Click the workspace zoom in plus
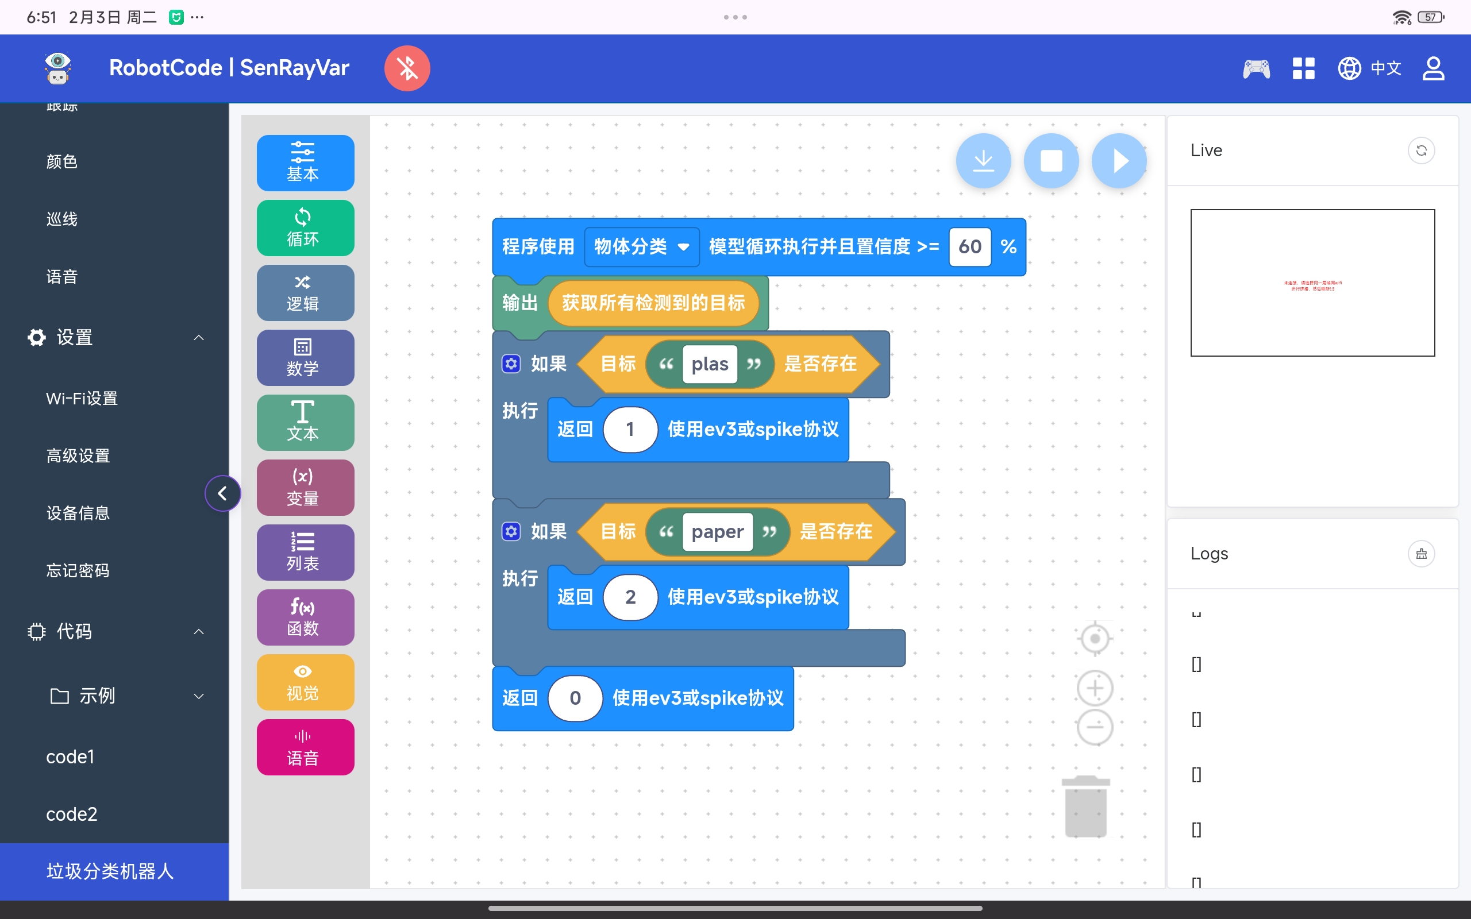Screen dimensions: 1471x919 pyautogui.click(x=1094, y=688)
